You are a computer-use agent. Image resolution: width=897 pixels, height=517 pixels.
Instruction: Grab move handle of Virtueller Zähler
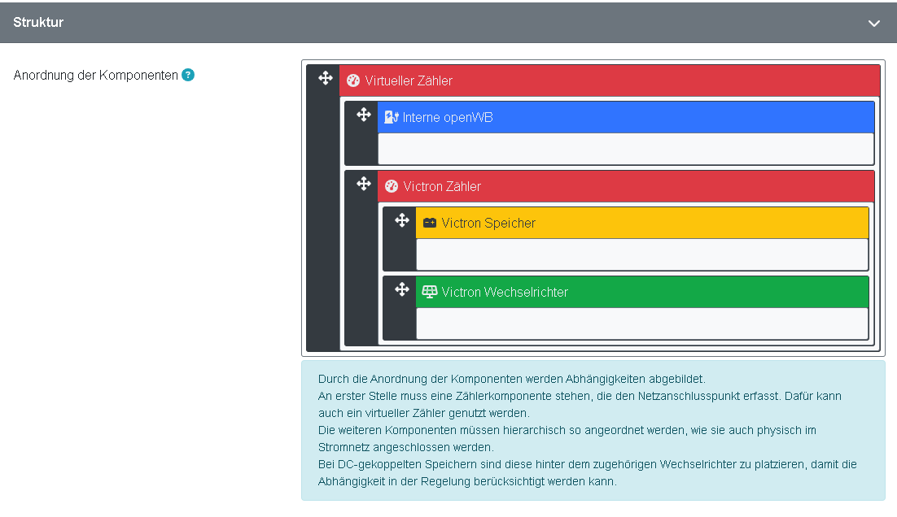(x=326, y=78)
